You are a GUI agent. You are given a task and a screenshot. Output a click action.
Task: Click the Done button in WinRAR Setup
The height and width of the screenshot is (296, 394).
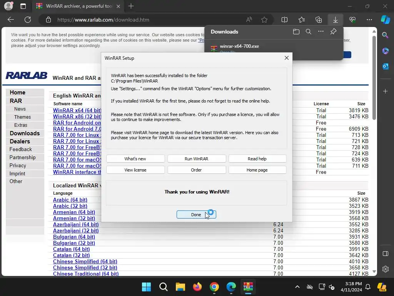[x=196, y=214]
